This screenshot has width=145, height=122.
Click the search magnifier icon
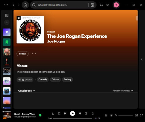(x=34, y=5)
